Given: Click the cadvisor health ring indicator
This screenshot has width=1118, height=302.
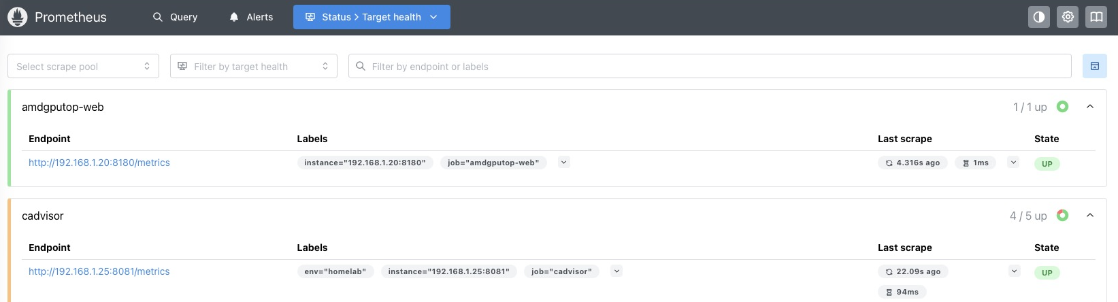Looking at the screenshot, I should 1062,216.
